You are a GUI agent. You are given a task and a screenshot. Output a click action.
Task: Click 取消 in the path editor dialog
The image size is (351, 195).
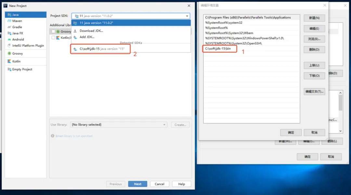(314, 132)
